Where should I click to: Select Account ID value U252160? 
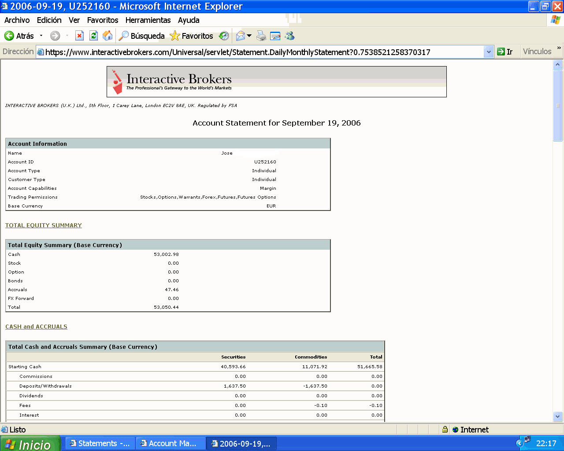(x=265, y=162)
